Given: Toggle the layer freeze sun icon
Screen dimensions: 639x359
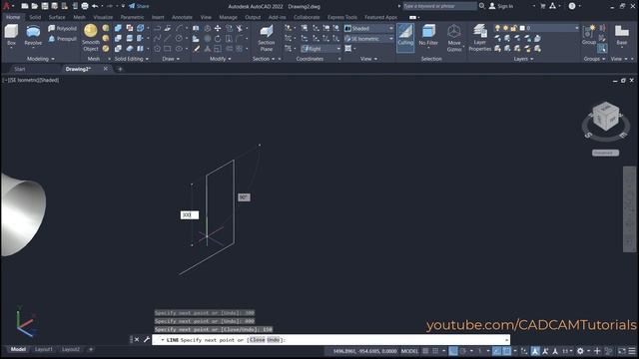Looking at the screenshot, I should point(505,28).
